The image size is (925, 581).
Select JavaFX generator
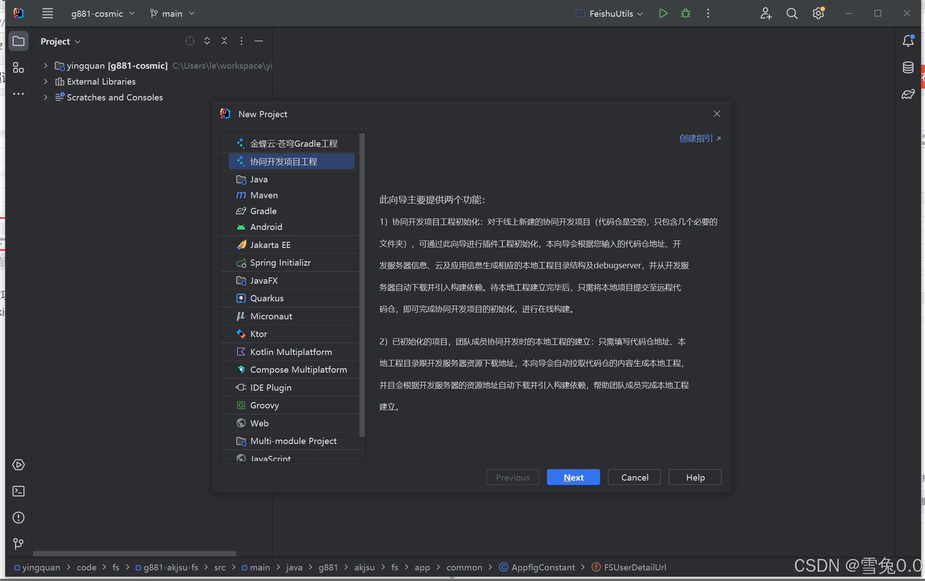[x=291, y=281]
